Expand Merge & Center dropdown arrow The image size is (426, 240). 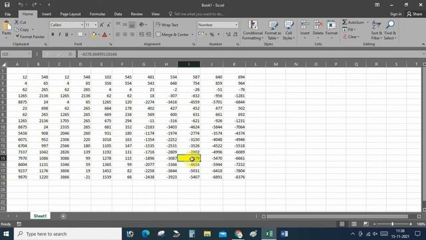192,35
